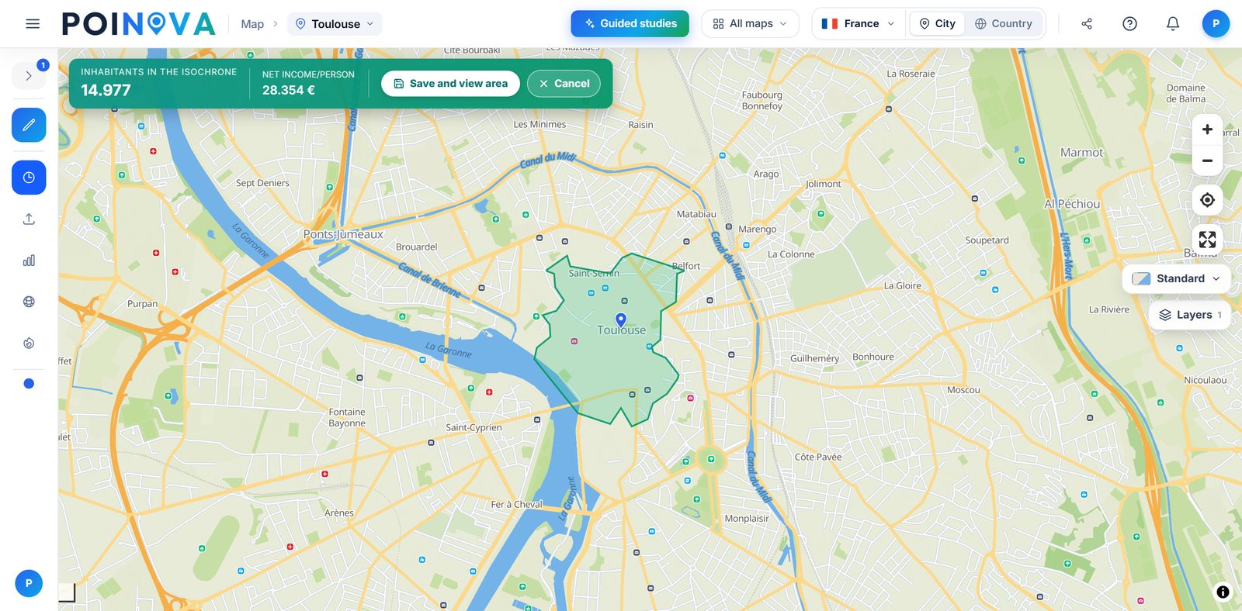Screen dimensions: 1242x611
Task: Open the Standard map style dropdown
Action: click(x=1176, y=278)
